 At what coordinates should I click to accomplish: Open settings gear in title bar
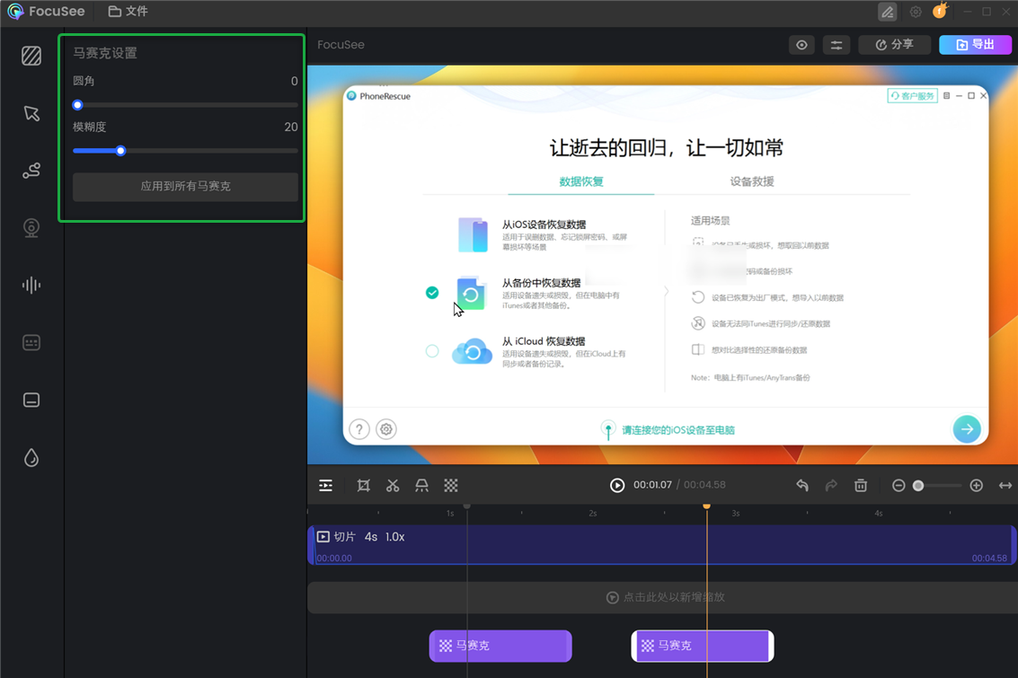click(x=916, y=11)
